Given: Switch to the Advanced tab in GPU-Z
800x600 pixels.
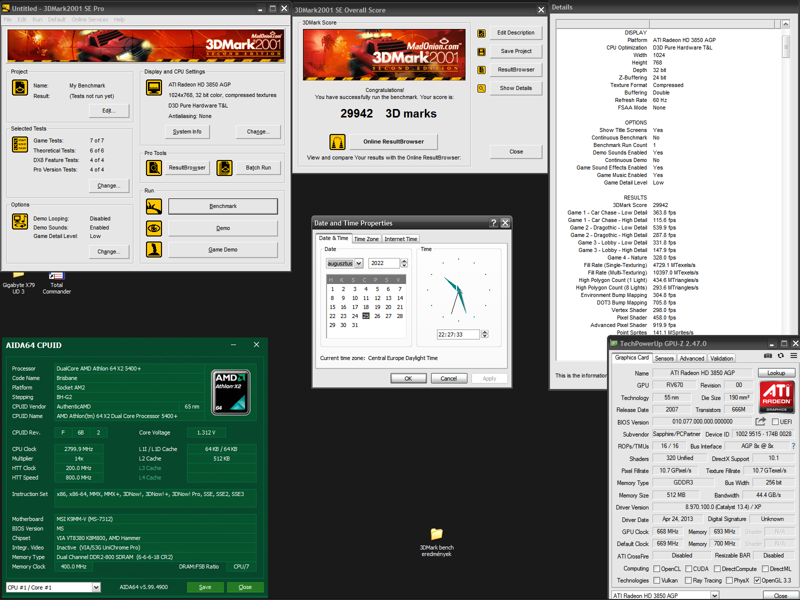Looking at the screenshot, I should (x=691, y=358).
